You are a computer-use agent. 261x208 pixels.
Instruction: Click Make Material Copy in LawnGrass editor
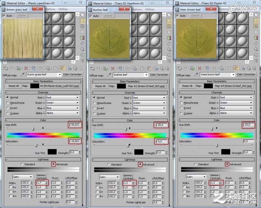click(x=33, y=68)
